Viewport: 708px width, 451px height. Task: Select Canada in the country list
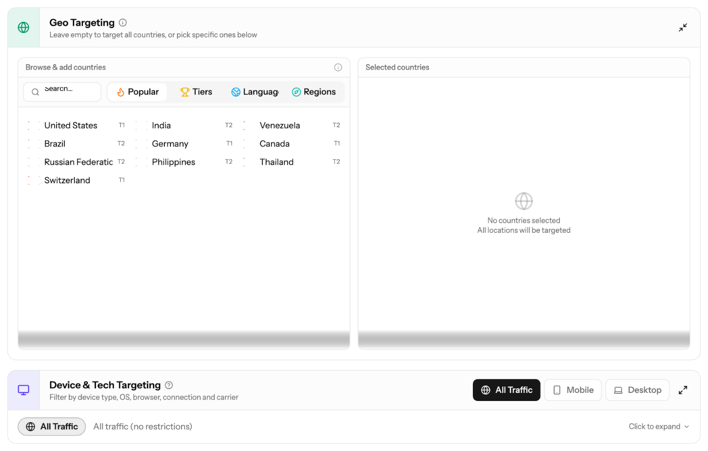click(x=292, y=144)
